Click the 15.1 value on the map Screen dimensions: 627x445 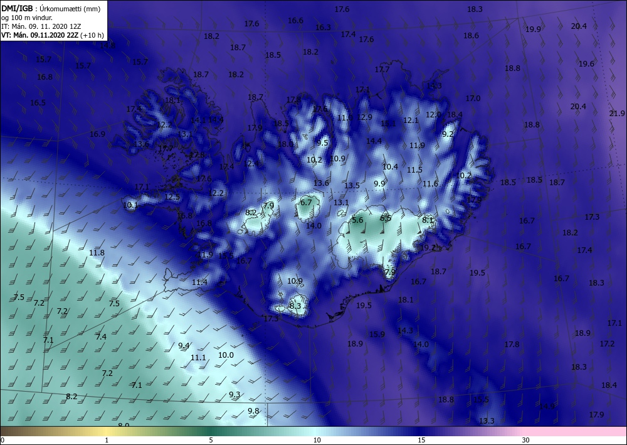click(388, 124)
